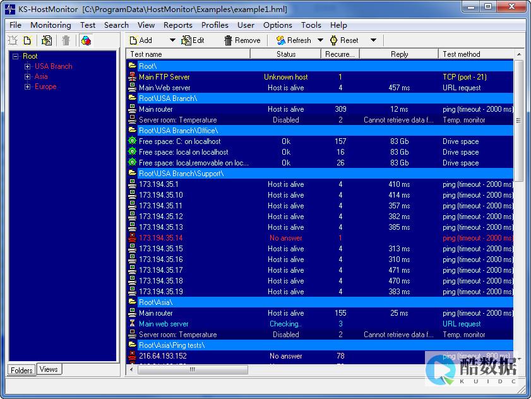Click the new folder toolbar icon
Screen dimensions: 531x399
tap(13, 40)
